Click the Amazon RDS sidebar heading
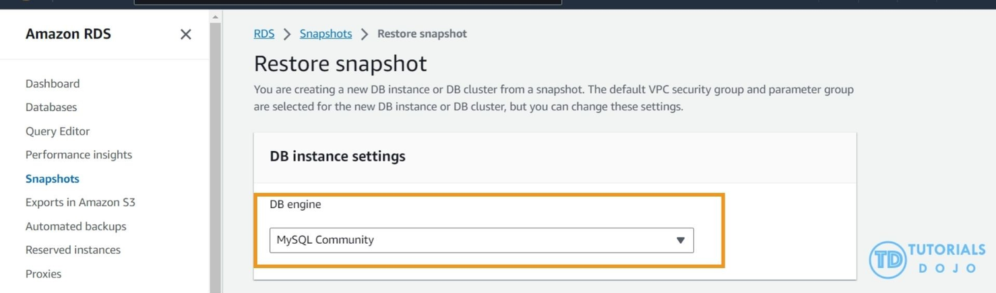Viewport: 996px width, 293px height. point(68,34)
